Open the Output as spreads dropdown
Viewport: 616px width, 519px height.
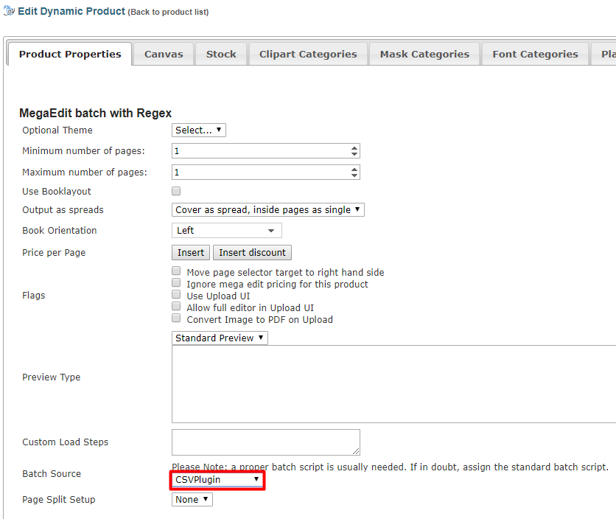pyautogui.click(x=267, y=209)
